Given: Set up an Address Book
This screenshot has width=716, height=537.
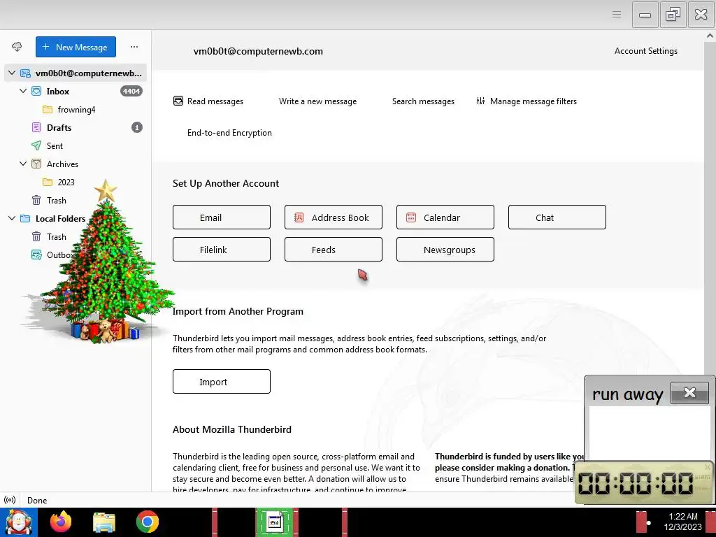Looking at the screenshot, I should [334, 217].
